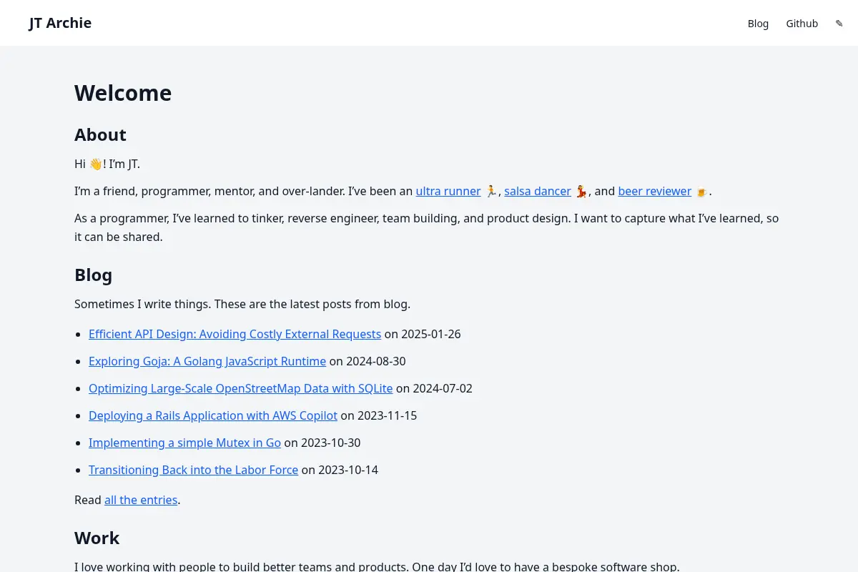Click the waving hand emoji
This screenshot has width=858, height=572.
(96, 164)
